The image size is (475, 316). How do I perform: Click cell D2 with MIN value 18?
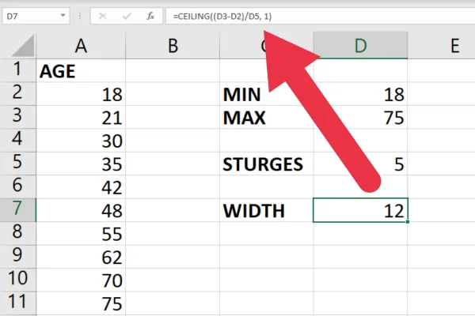pyautogui.click(x=360, y=94)
